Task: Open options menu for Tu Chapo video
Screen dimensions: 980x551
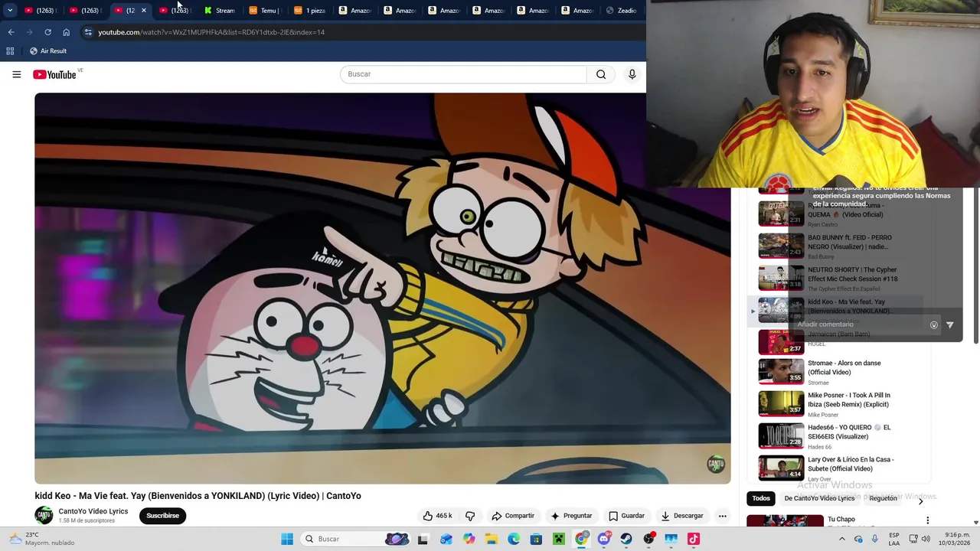Action: (927, 520)
